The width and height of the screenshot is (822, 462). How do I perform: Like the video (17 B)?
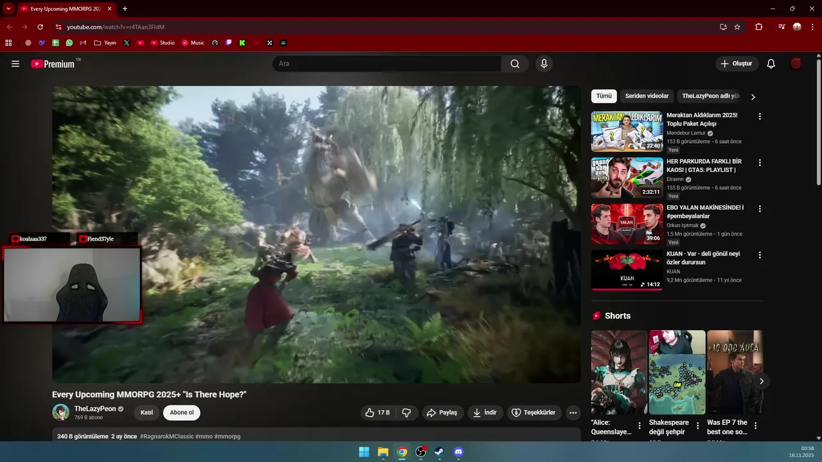(x=378, y=413)
